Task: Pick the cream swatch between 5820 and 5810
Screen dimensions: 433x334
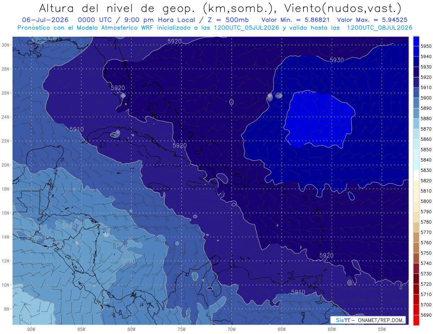Action: [416, 186]
